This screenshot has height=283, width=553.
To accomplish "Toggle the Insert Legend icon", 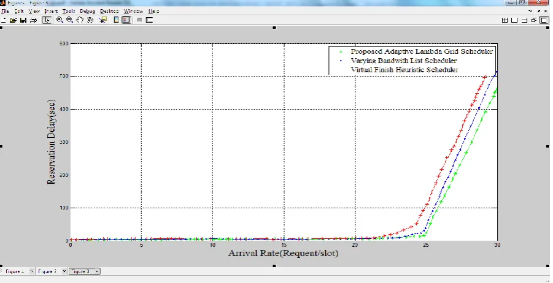I will pos(126,20).
